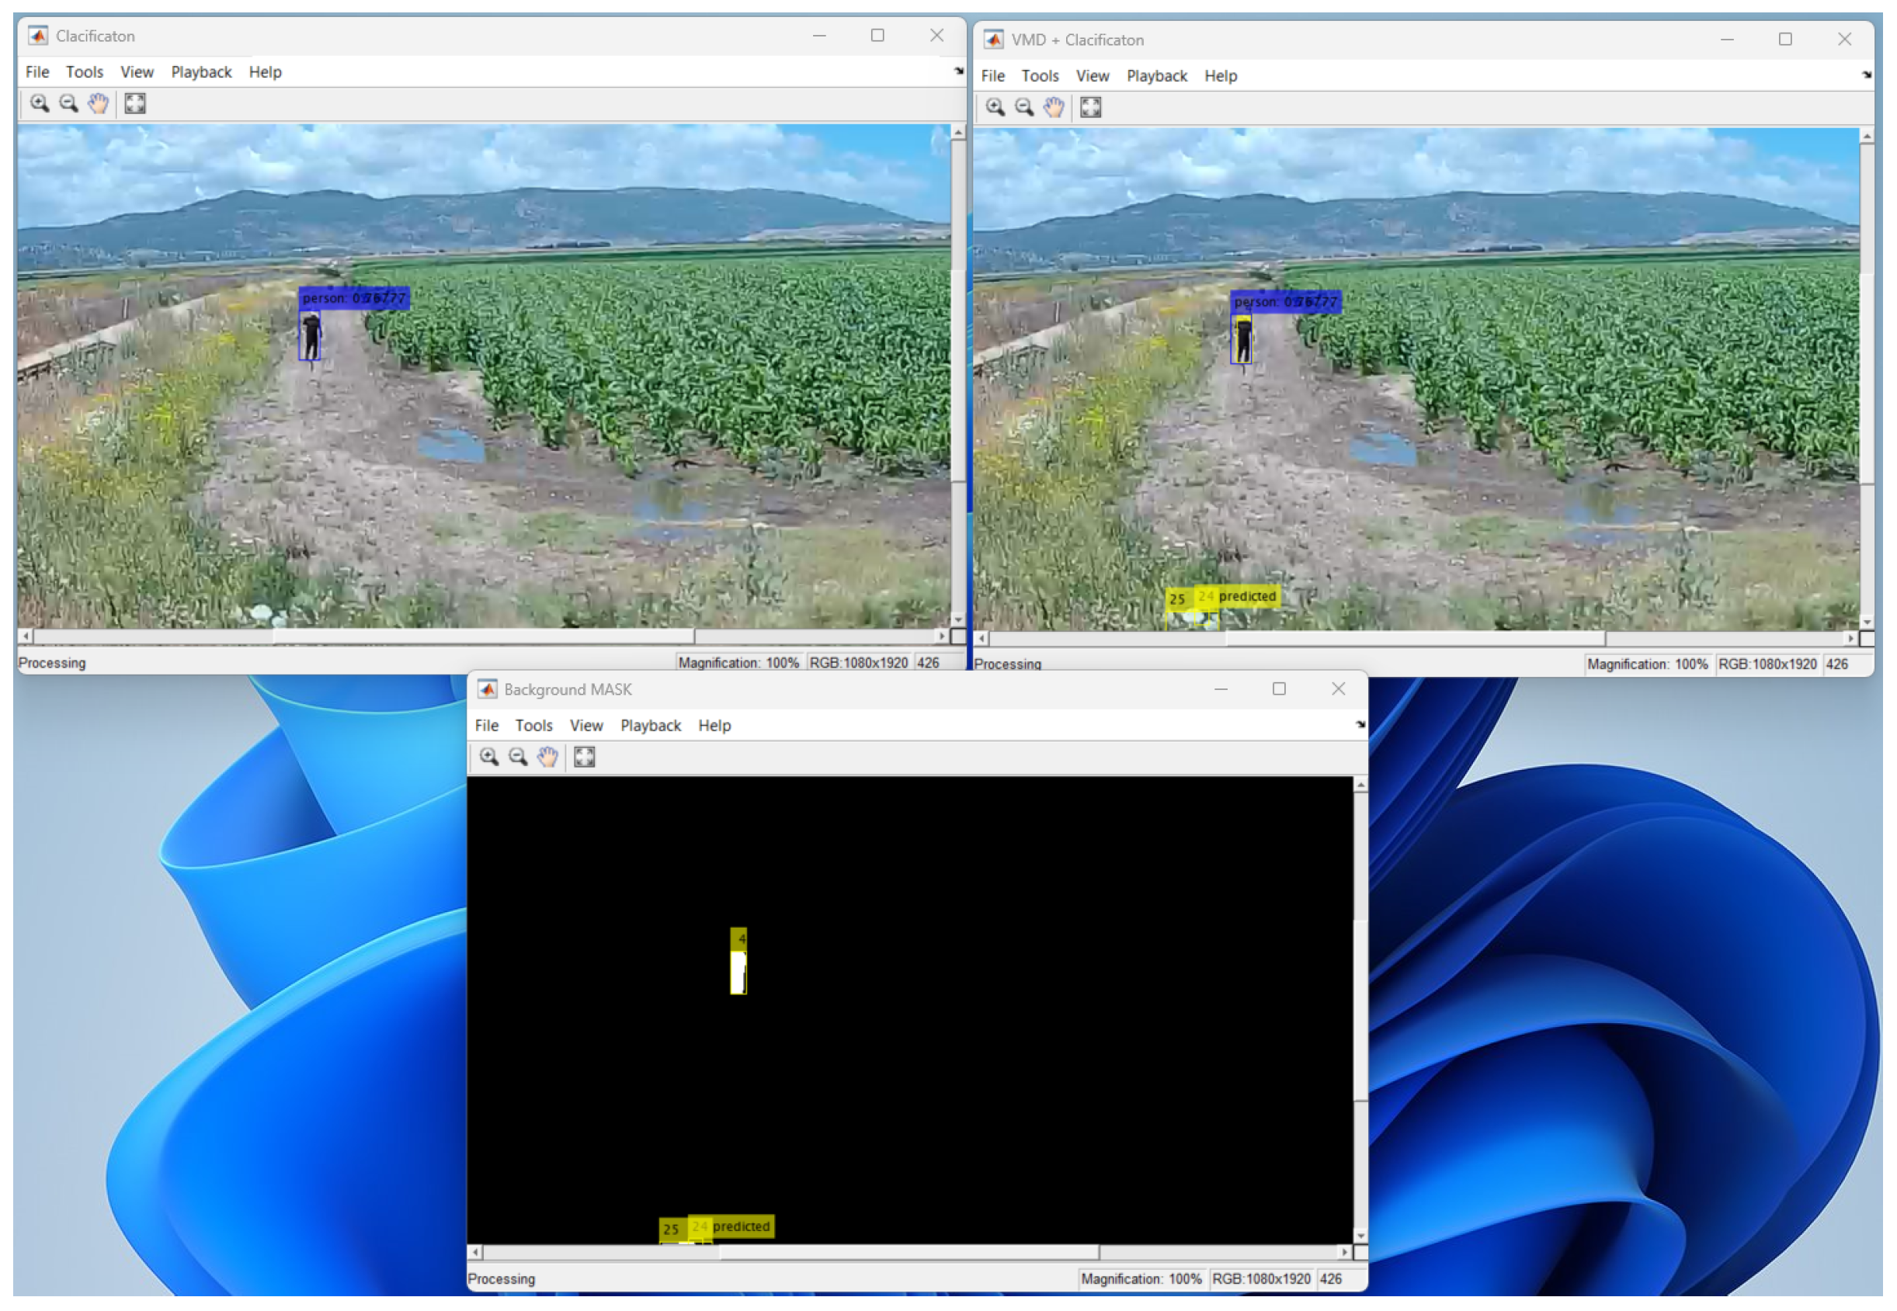Open File menu in Background MASK window
The height and width of the screenshot is (1311, 1897).
486,725
